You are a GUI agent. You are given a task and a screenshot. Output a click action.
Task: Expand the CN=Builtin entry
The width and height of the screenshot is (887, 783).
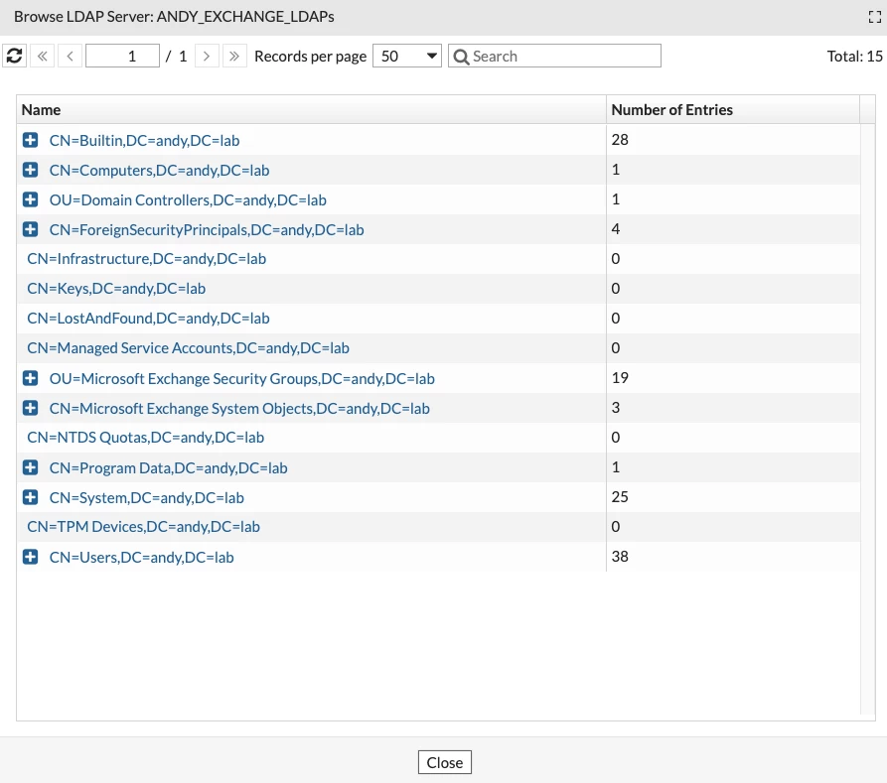pyautogui.click(x=31, y=140)
